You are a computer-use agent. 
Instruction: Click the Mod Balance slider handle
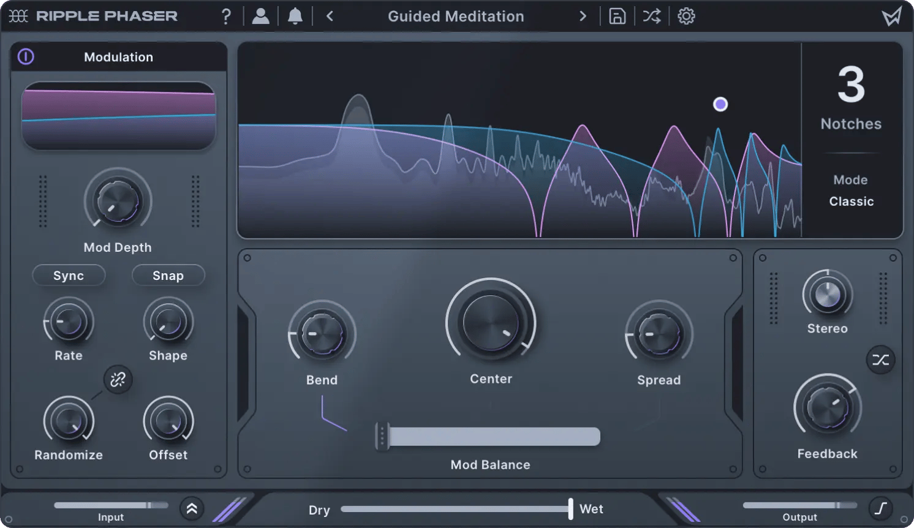[x=382, y=437]
